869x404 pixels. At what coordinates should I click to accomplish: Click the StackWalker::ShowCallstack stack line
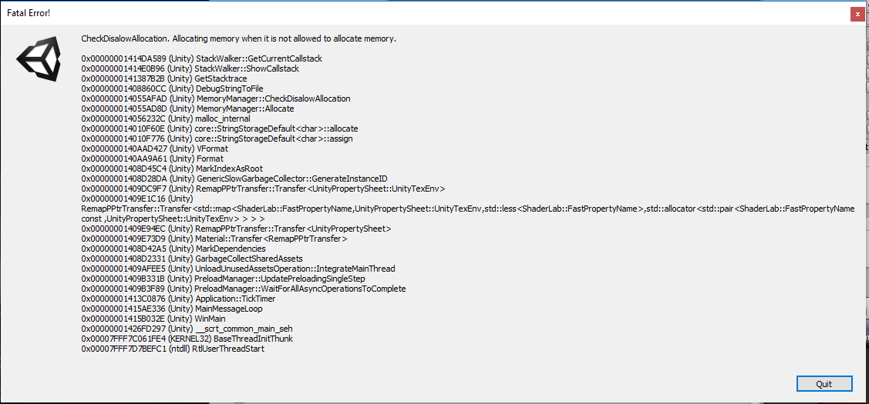[x=190, y=68]
